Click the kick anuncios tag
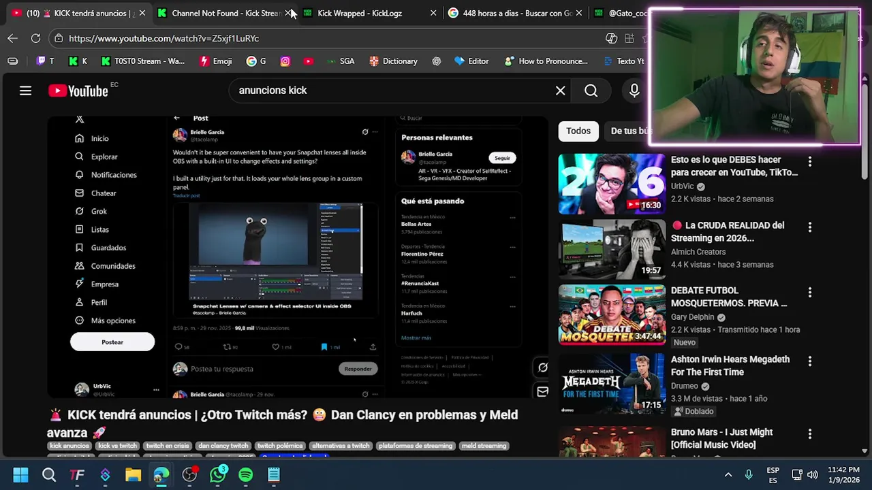This screenshot has height=490, width=872. point(69,446)
